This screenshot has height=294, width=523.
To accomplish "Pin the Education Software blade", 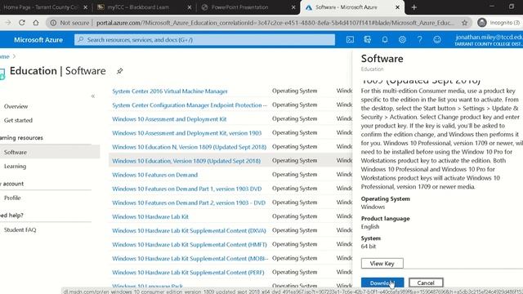I will point(119,71).
